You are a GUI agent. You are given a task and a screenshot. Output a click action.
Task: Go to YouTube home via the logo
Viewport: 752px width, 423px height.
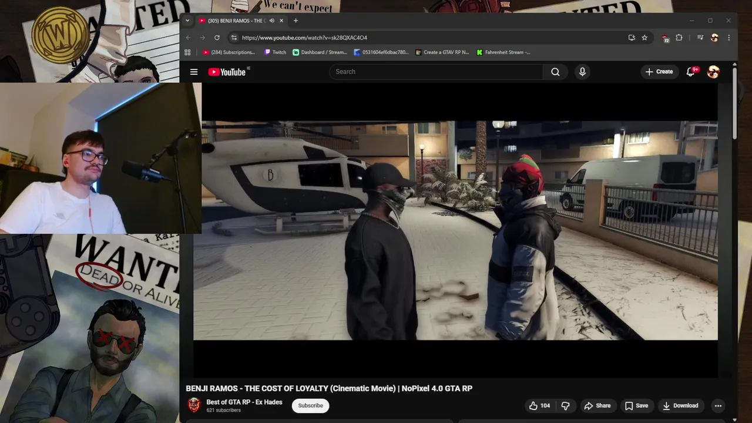click(227, 72)
